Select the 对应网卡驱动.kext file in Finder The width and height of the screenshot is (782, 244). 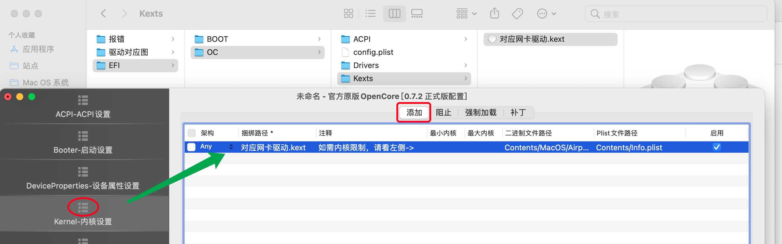[550, 39]
